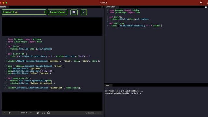The image size is (208, 117).
Task: Open the menu icon at title bar edge
Action: pos(207,3)
